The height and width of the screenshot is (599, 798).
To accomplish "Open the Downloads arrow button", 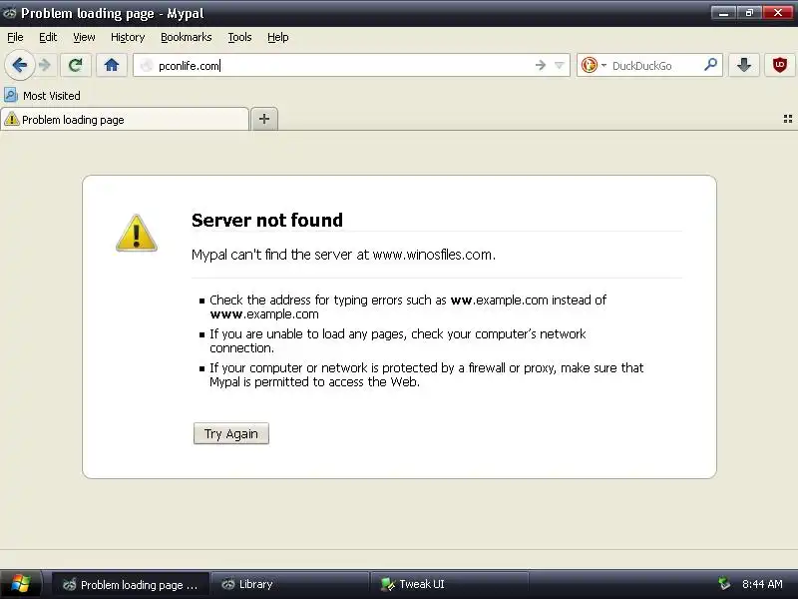I will pyautogui.click(x=743, y=65).
